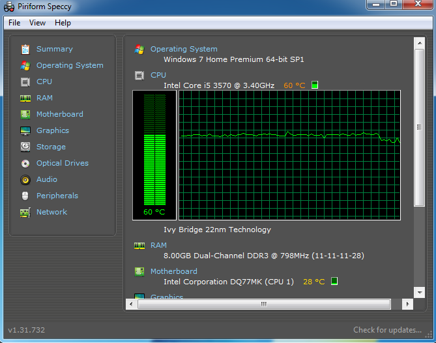
Task: Open the CPU section in sidebar
Action: point(44,82)
